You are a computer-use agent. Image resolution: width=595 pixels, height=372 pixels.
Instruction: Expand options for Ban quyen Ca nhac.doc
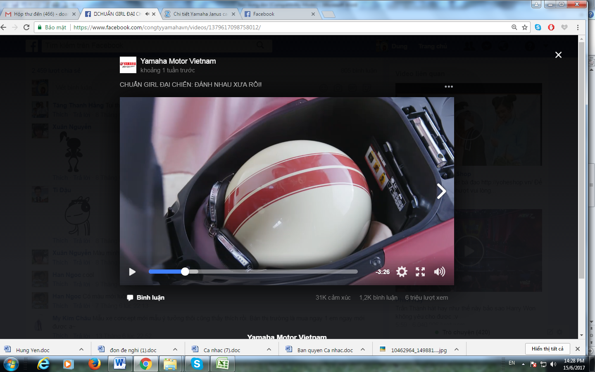point(363,350)
